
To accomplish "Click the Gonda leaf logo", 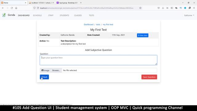I will coord(4,15).
